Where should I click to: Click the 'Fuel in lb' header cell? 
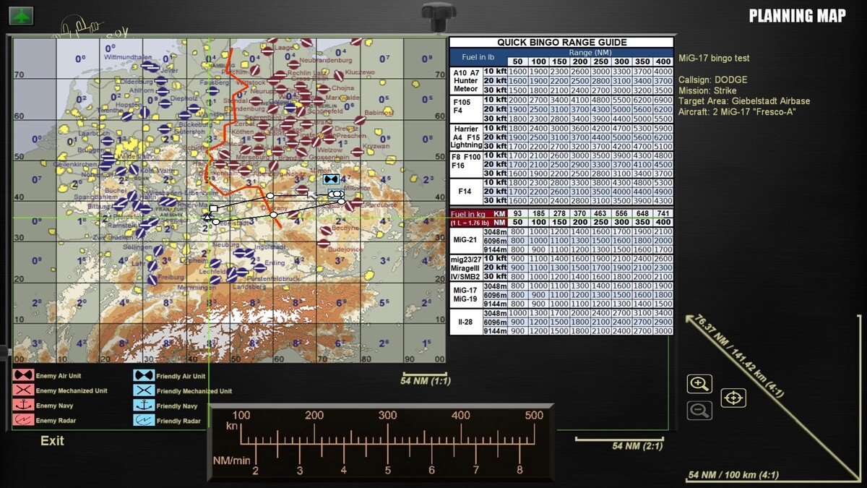click(478, 57)
